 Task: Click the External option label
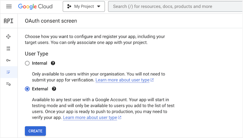40,89
